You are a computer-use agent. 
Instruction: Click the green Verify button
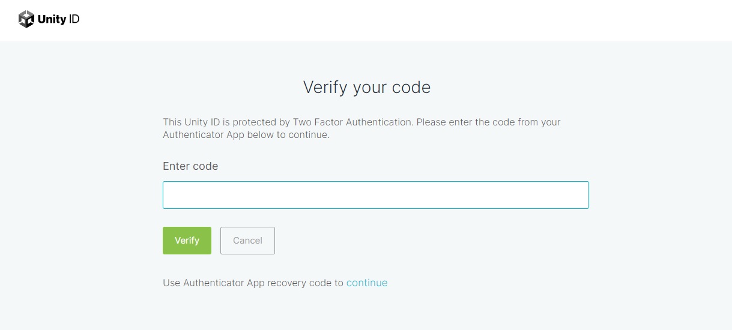pos(187,241)
